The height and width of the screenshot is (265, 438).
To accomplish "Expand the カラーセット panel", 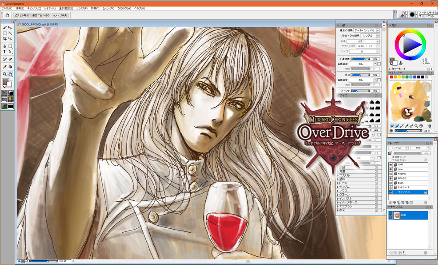I will (390, 69).
